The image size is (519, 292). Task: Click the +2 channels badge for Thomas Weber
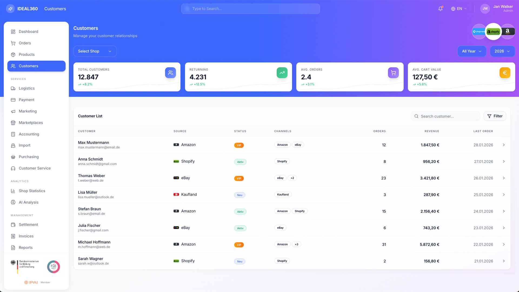point(292,178)
